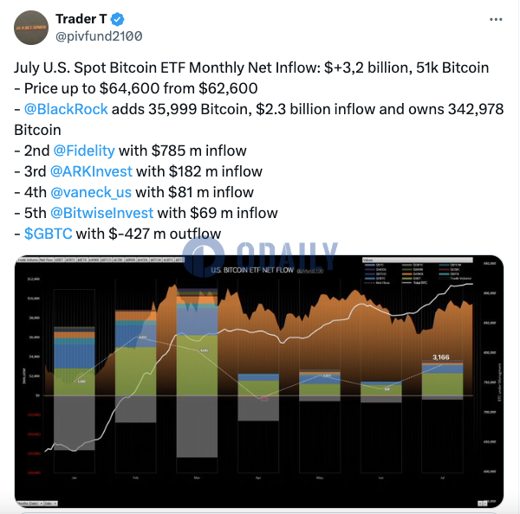Open the Date dropdown in chart footer

51,504
